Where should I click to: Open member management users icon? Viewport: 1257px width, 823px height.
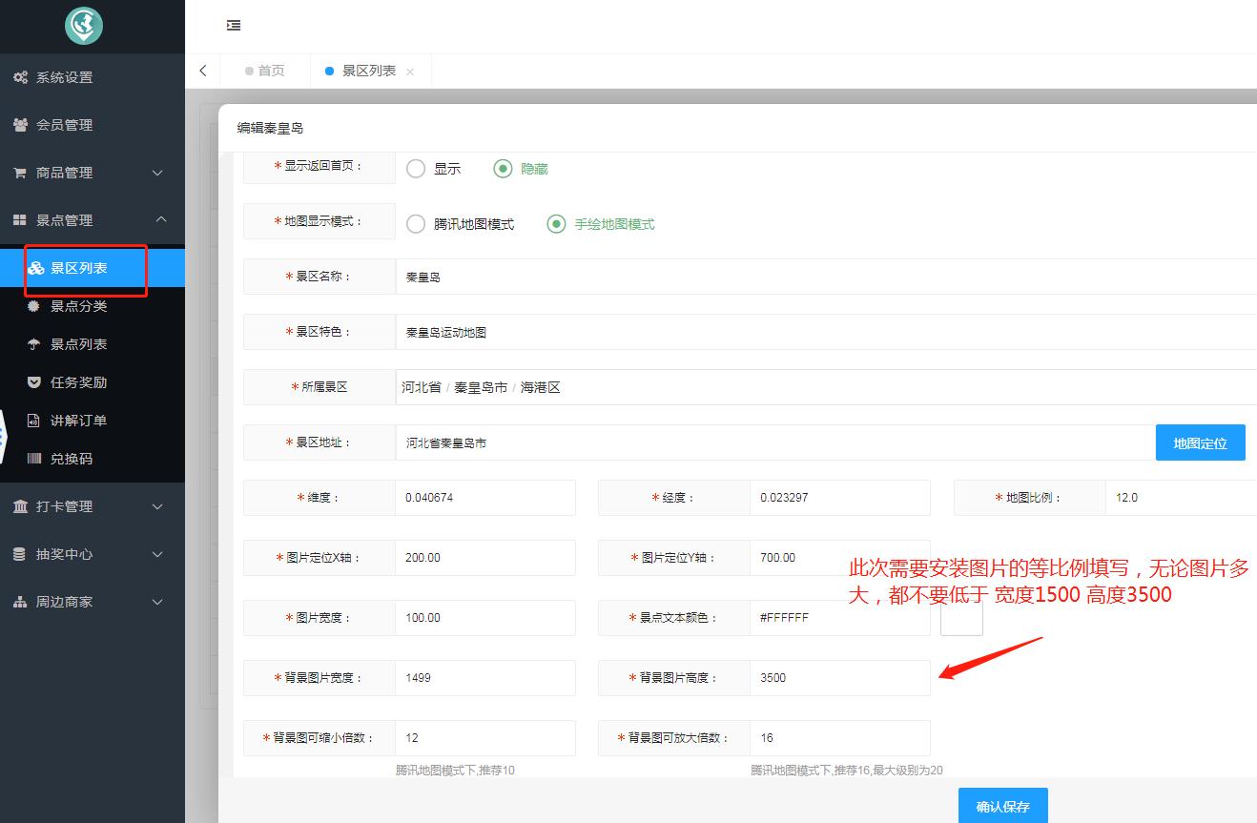(20, 125)
